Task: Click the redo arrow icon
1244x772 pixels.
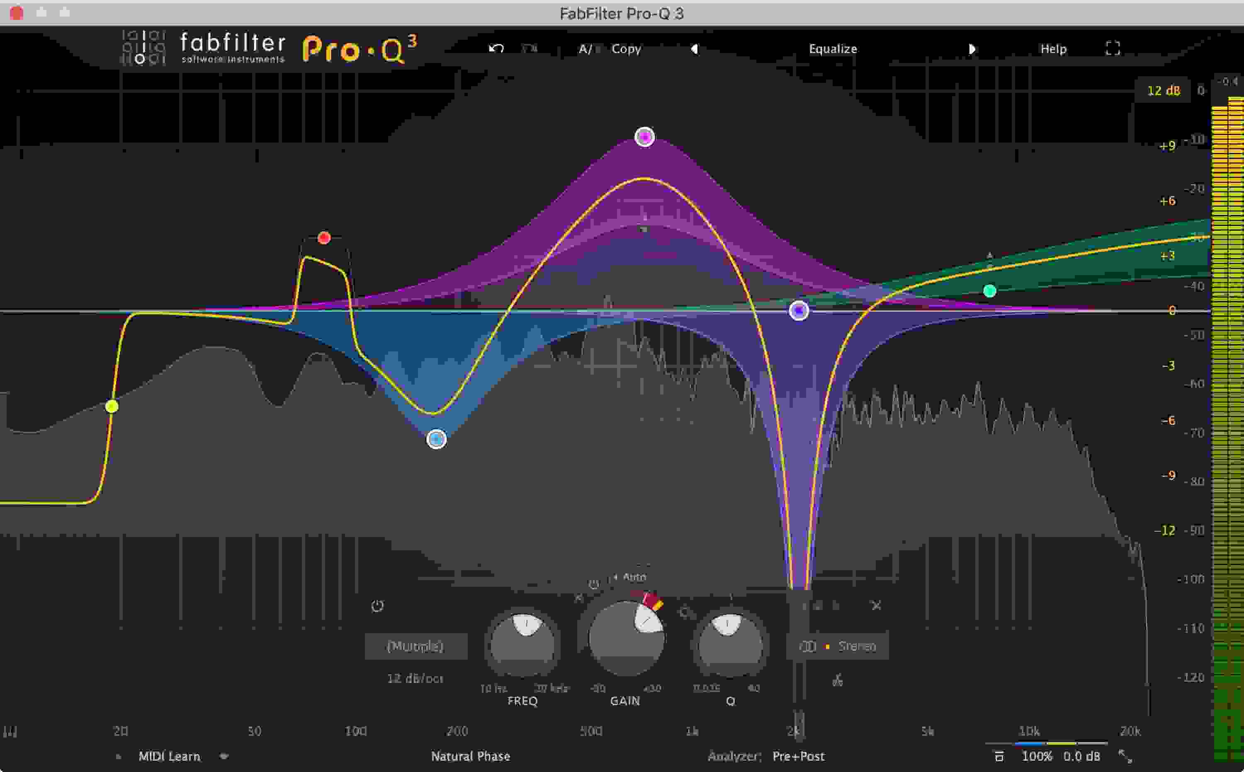Action: click(x=530, y=48)
